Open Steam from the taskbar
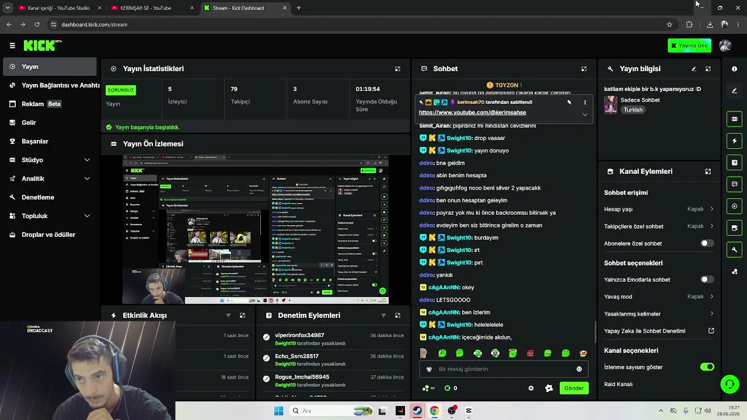The height and width of the screenshot is (420, 747). 417,411
